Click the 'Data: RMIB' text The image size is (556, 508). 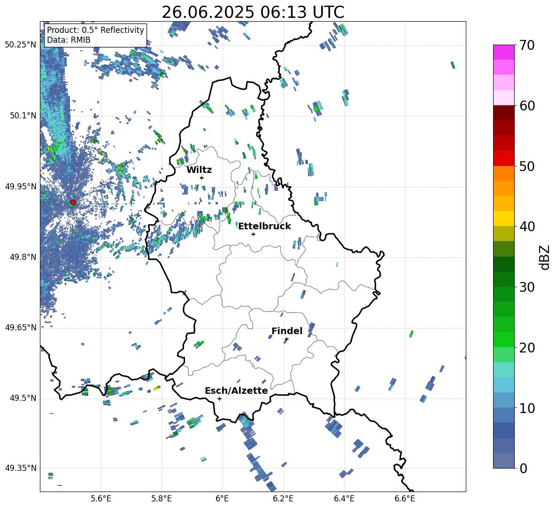(69, 40)
